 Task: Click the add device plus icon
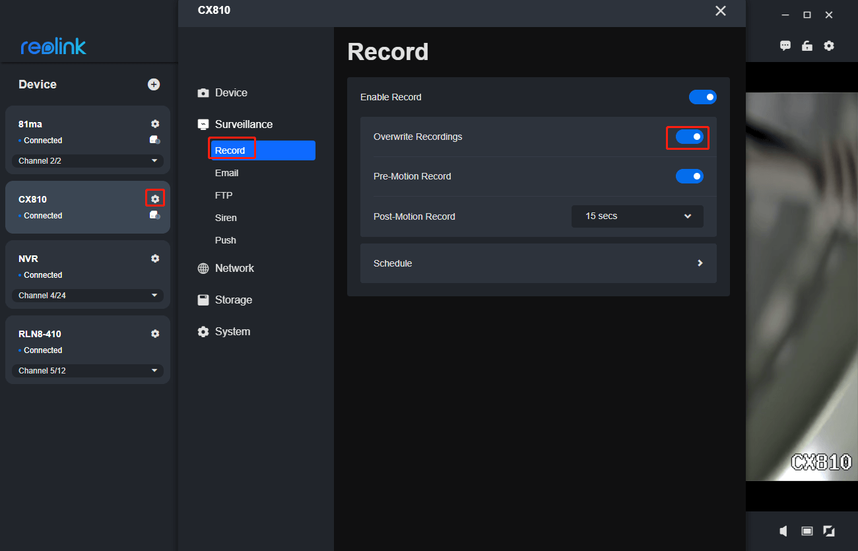tap(154, 84)
